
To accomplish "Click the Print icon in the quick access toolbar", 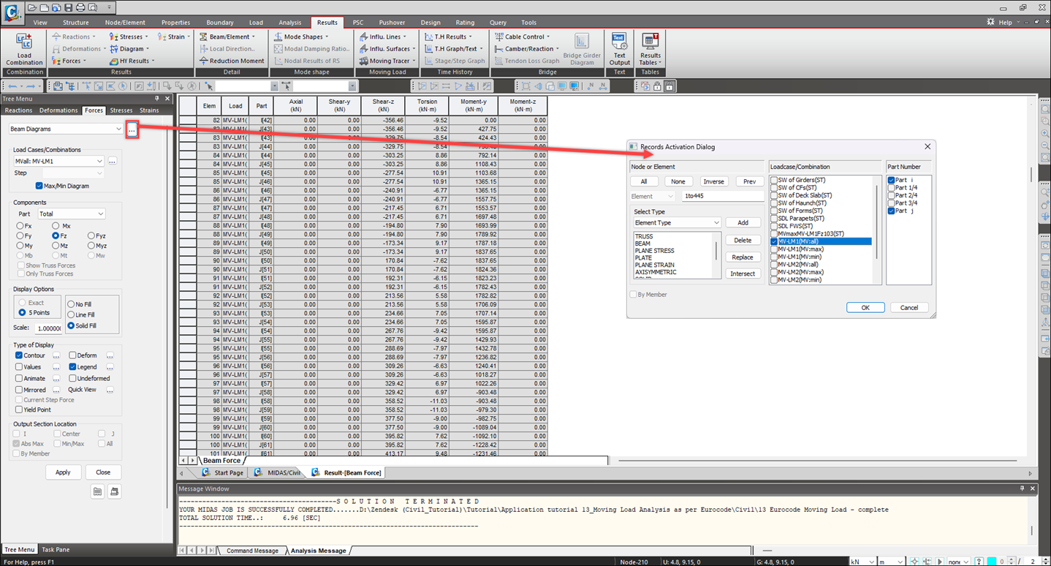I will point(80,7).
